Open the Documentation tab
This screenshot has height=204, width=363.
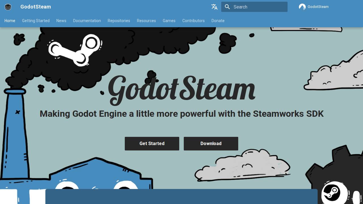click(x=87, y=21)
